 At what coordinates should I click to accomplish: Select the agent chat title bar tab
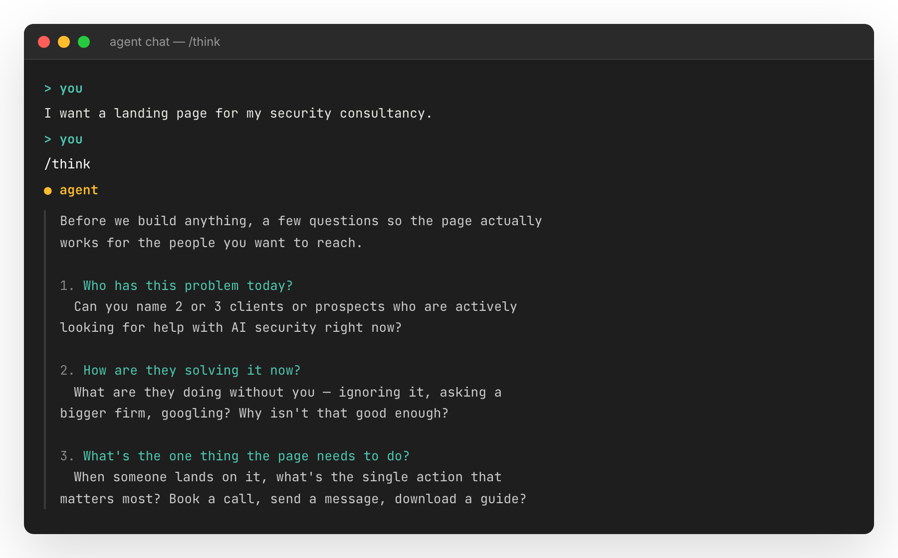click(165, 42)
